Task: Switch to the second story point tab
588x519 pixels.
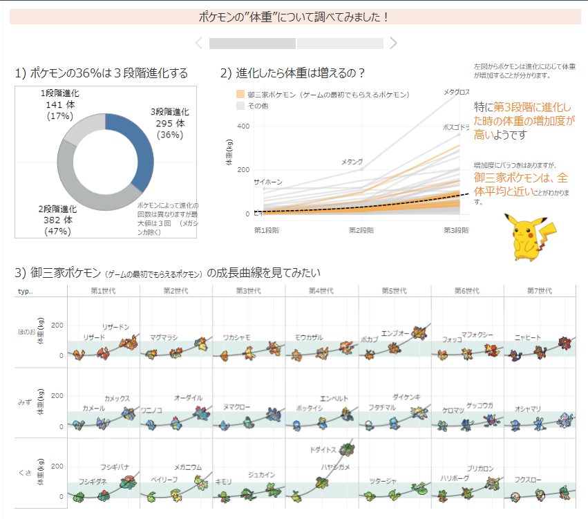Action: (x=340, y=44)
